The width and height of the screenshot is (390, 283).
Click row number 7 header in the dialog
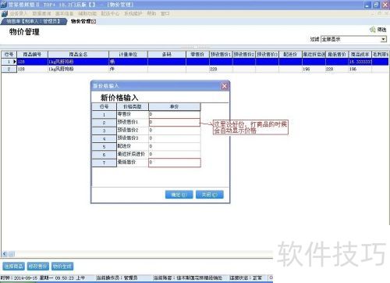(104, 163)
